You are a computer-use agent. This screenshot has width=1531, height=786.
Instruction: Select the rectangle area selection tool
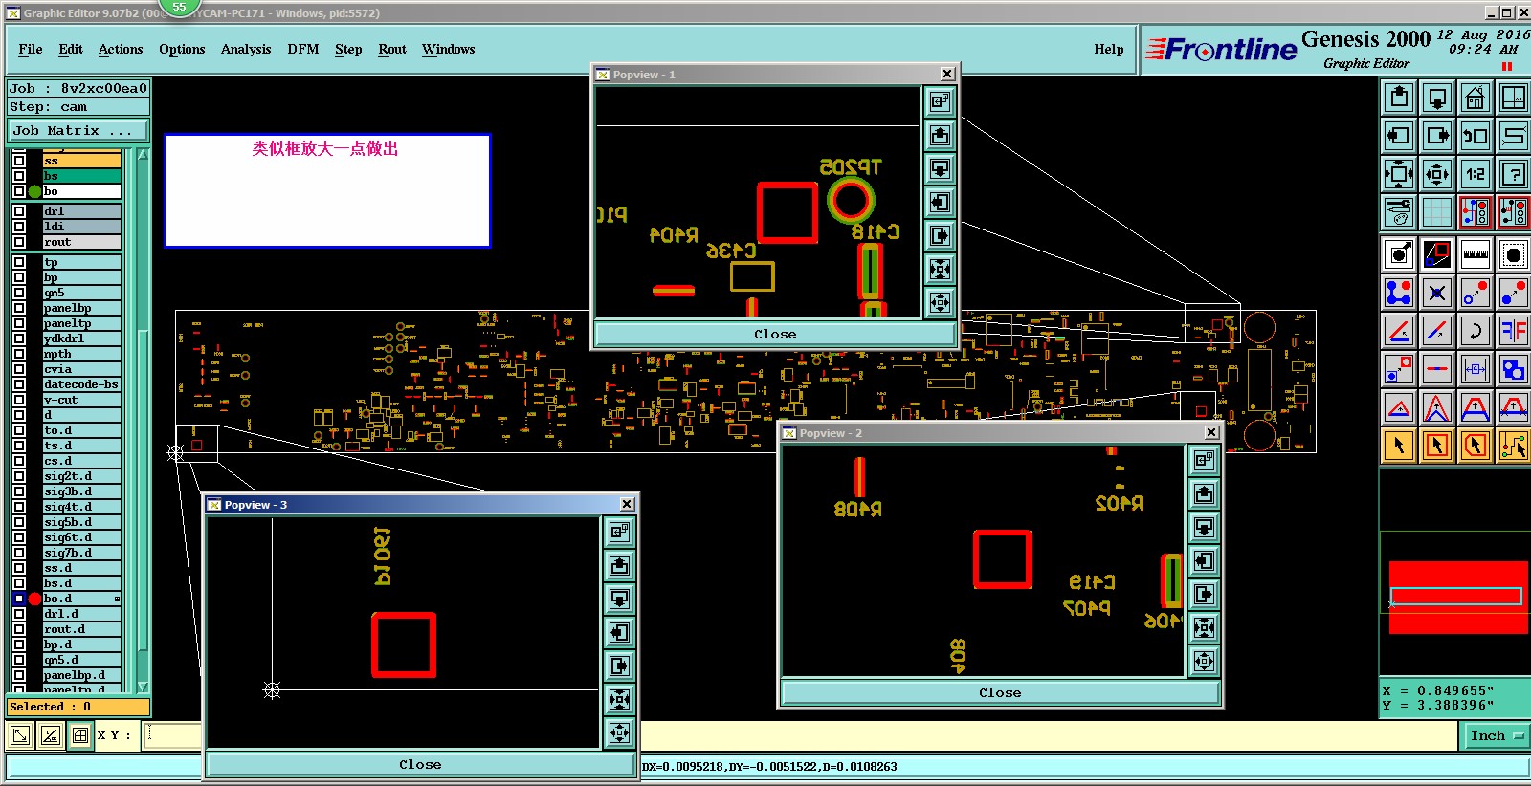pyautogui.click(x=1437, y=446)
